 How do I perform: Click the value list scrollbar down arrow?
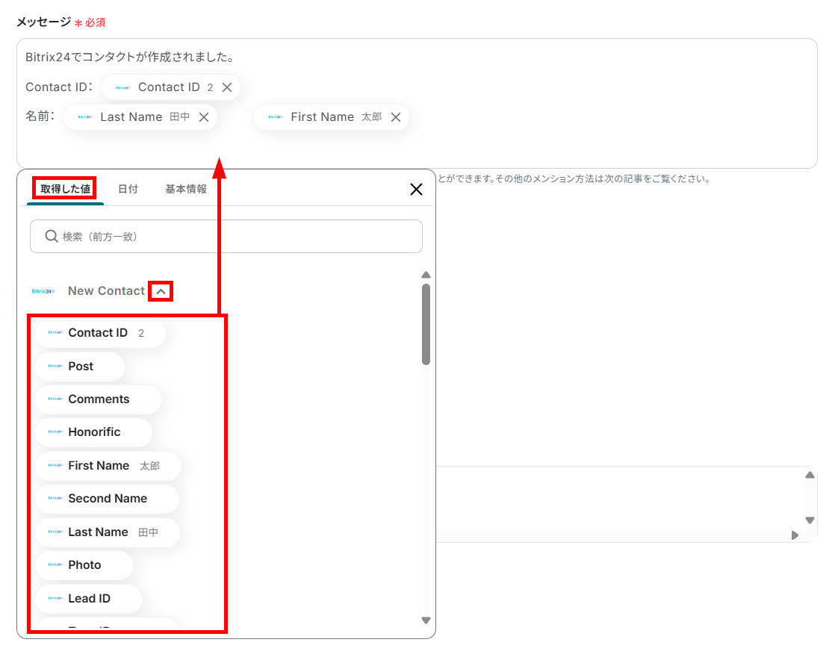pyautogui.click(x=426, y=620)
